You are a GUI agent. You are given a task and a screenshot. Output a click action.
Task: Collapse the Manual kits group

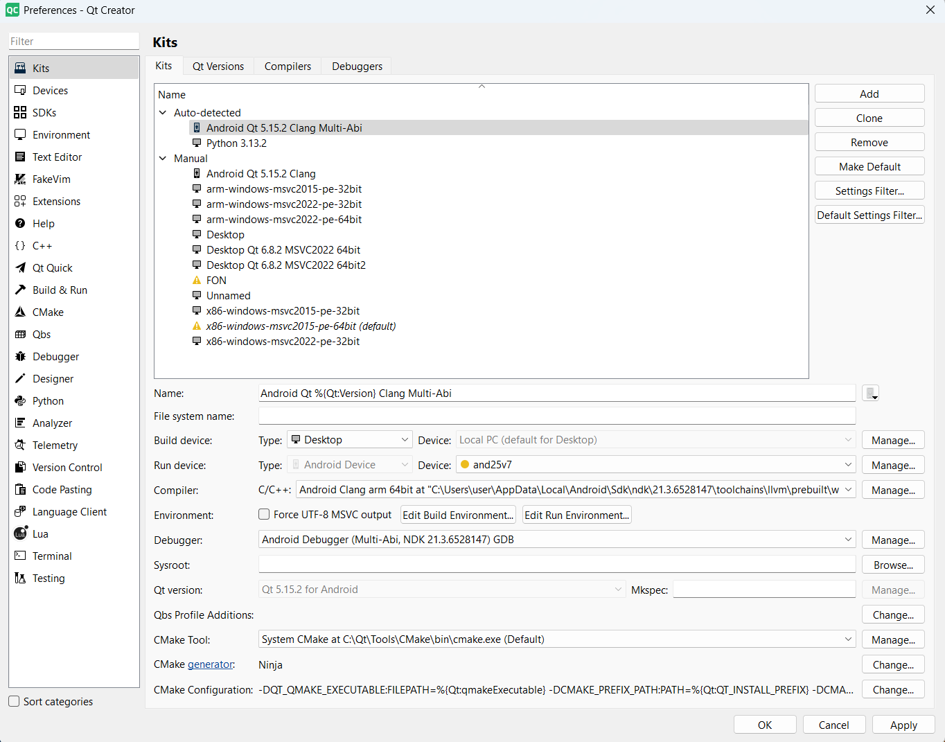(x=163, y=158)
